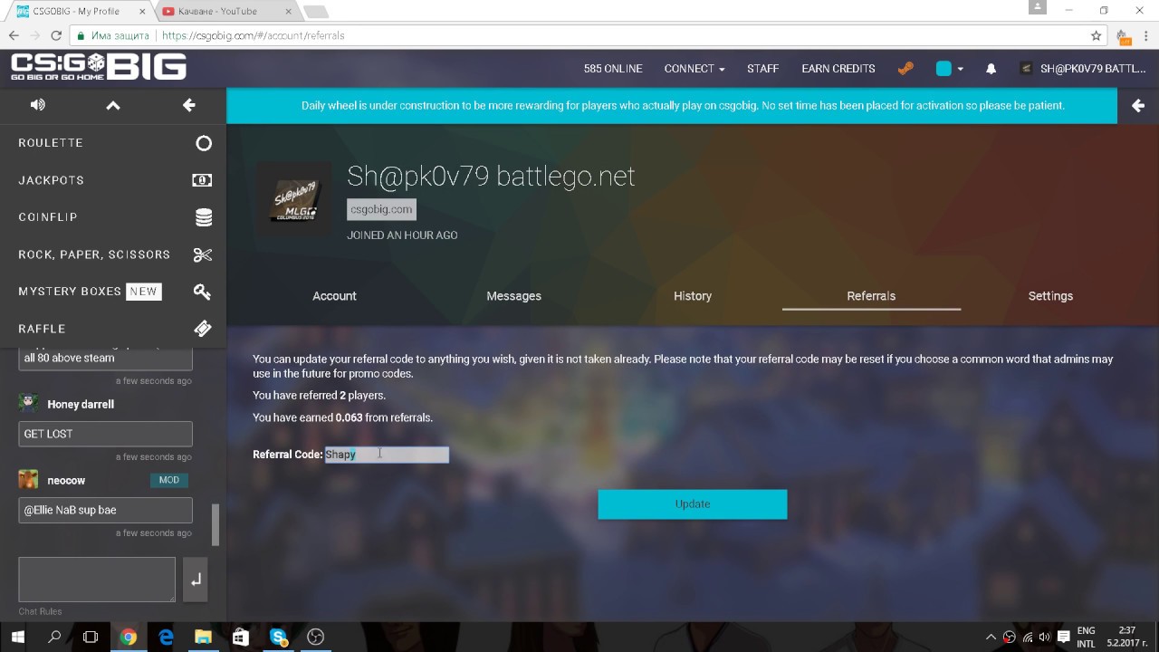Viewport: 1159px width, 652px height.
Task: Click the Coinflip coin stack icon
Action: click(203, 217)
